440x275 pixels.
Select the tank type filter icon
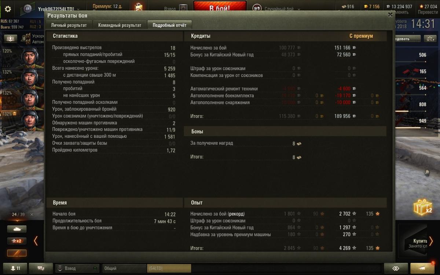click(16, 229)
